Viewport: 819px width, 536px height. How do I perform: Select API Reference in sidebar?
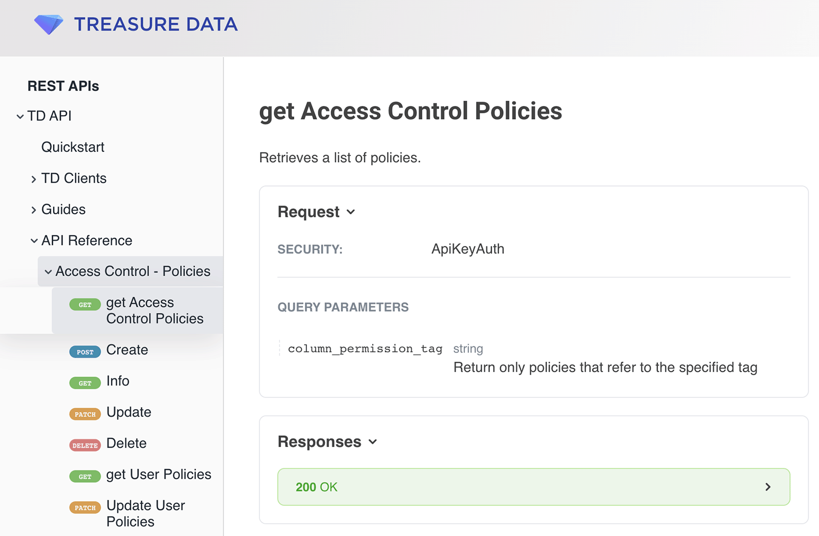[x=87, y=240]
